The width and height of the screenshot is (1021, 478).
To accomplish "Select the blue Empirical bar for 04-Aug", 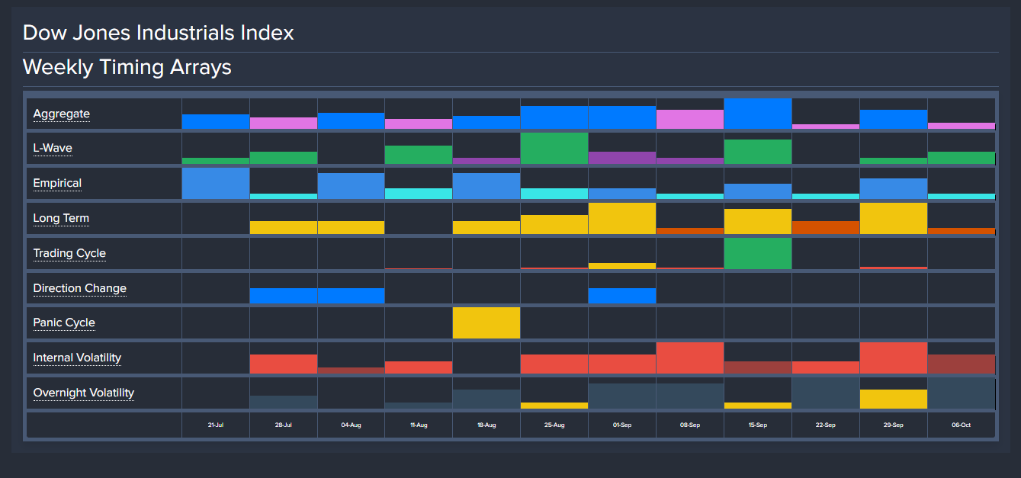I will coord(351,186).
